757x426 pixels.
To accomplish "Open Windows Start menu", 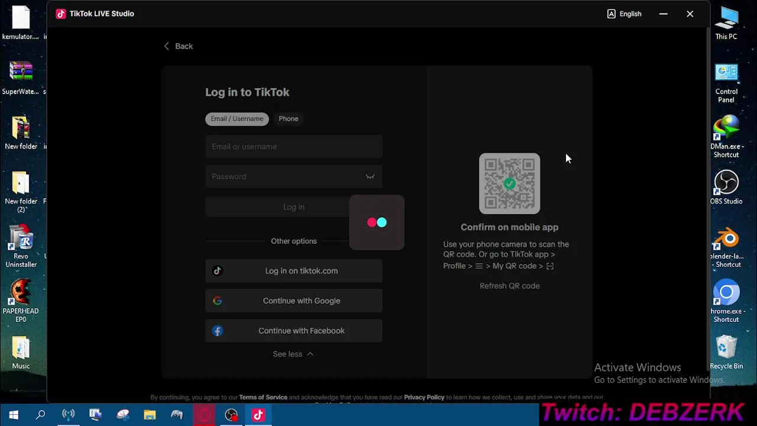I will coord(14,415).
